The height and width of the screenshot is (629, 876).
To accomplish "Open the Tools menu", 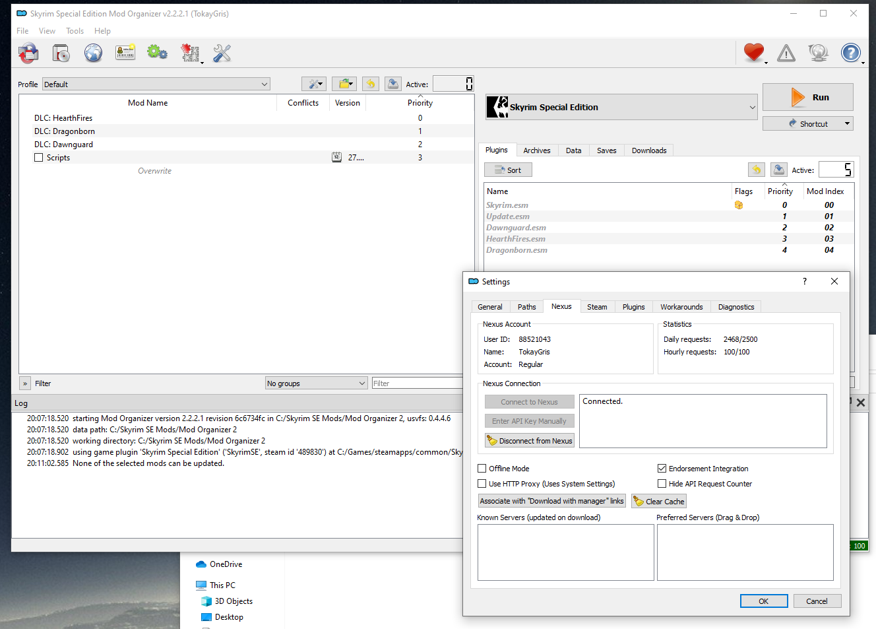I will click(75, 31).
